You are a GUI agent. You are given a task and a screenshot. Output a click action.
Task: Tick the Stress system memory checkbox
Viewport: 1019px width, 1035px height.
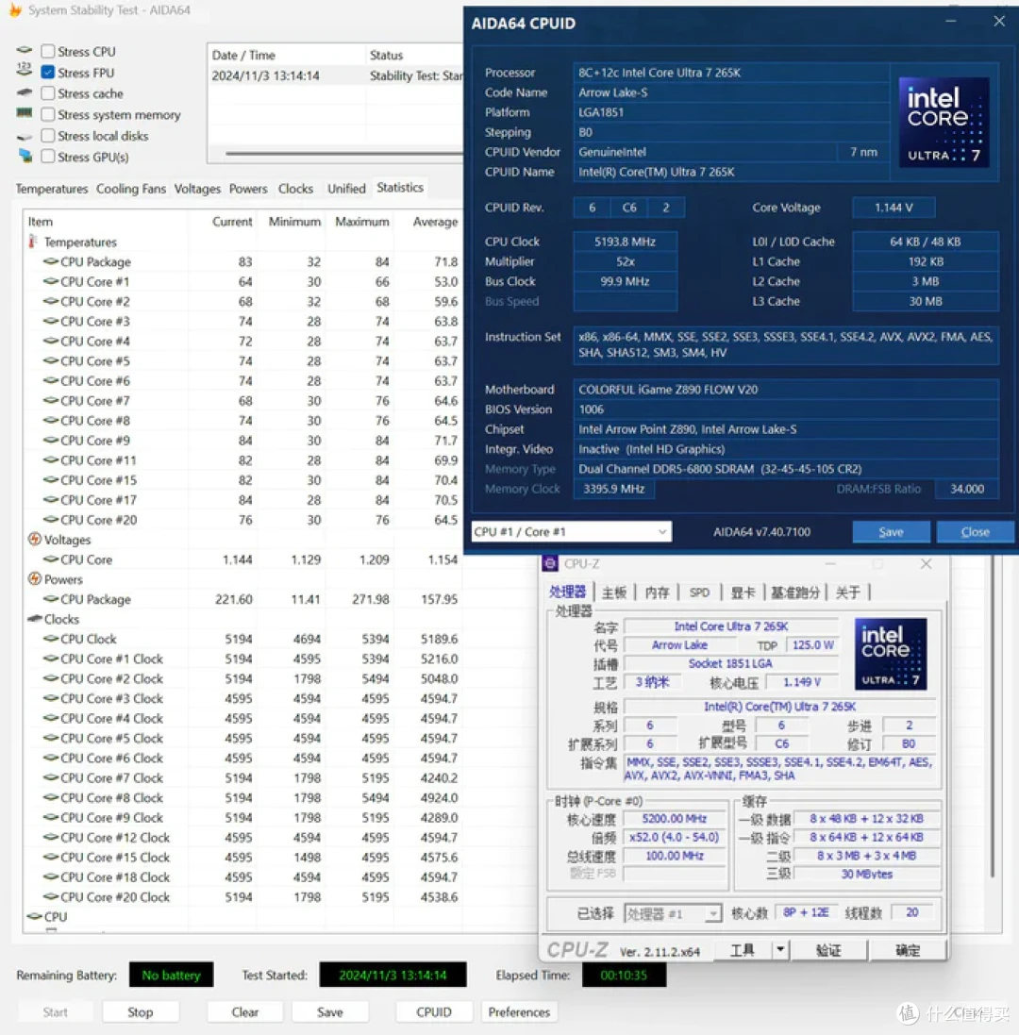tap(47, 115)
